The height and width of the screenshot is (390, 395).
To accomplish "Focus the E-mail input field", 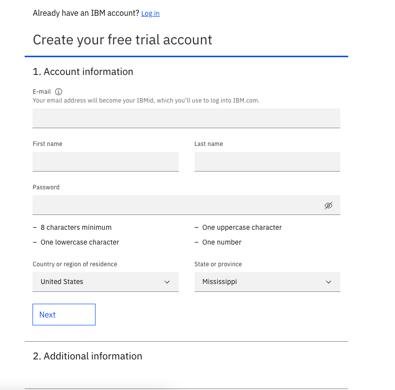I will coord(186,118).
